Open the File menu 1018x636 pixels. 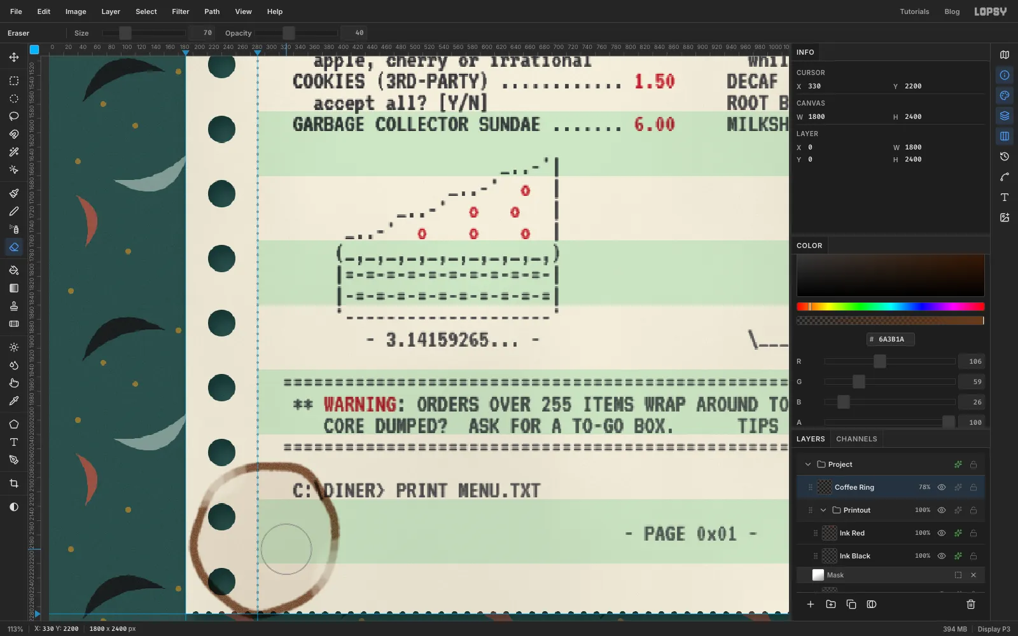tap(16, 11)
